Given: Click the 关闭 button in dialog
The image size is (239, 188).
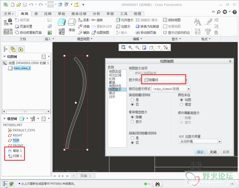Looking at the screenshot, I should pyautogui.click(x=213, y=152).
